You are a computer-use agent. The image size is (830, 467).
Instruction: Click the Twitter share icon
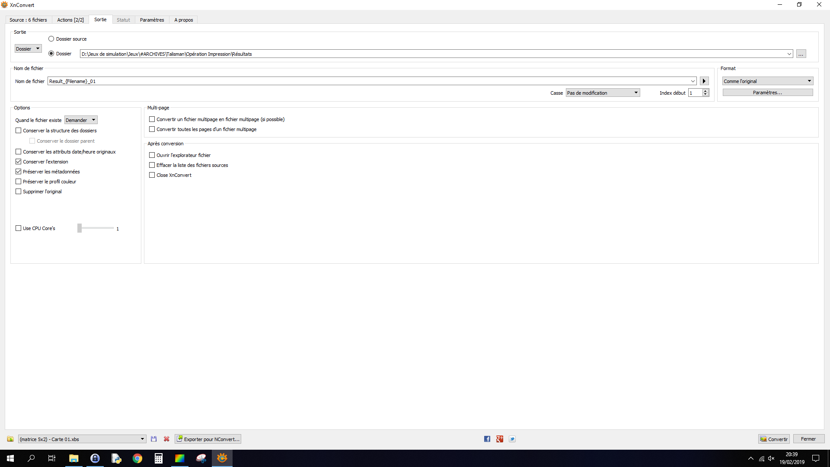point(512,439)
